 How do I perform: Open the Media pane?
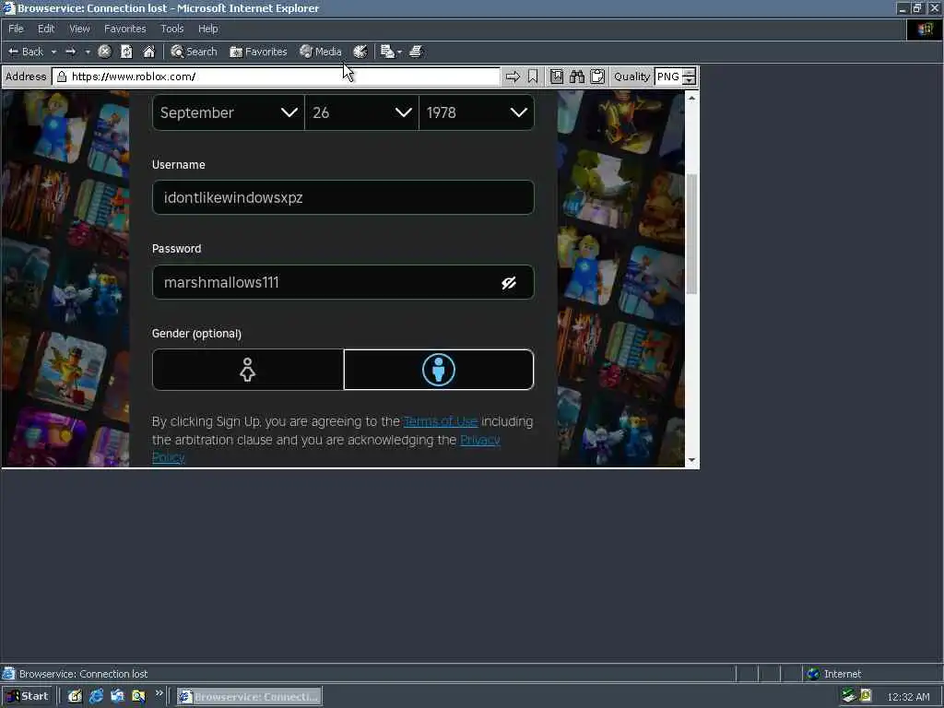320,52
